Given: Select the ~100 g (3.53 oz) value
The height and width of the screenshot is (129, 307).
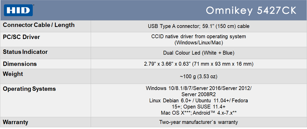Looking at the screenshot, I should (199, 77).
